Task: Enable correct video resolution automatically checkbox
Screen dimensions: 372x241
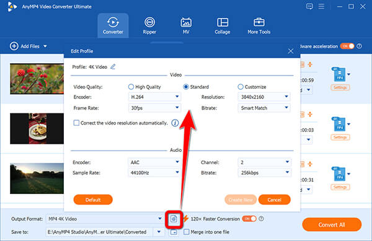Action: [76, 123]
